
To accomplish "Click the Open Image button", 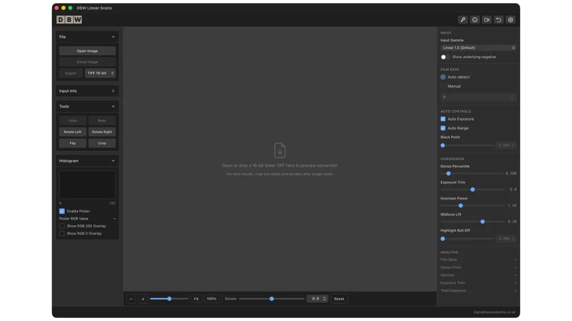I will [87, 51].
